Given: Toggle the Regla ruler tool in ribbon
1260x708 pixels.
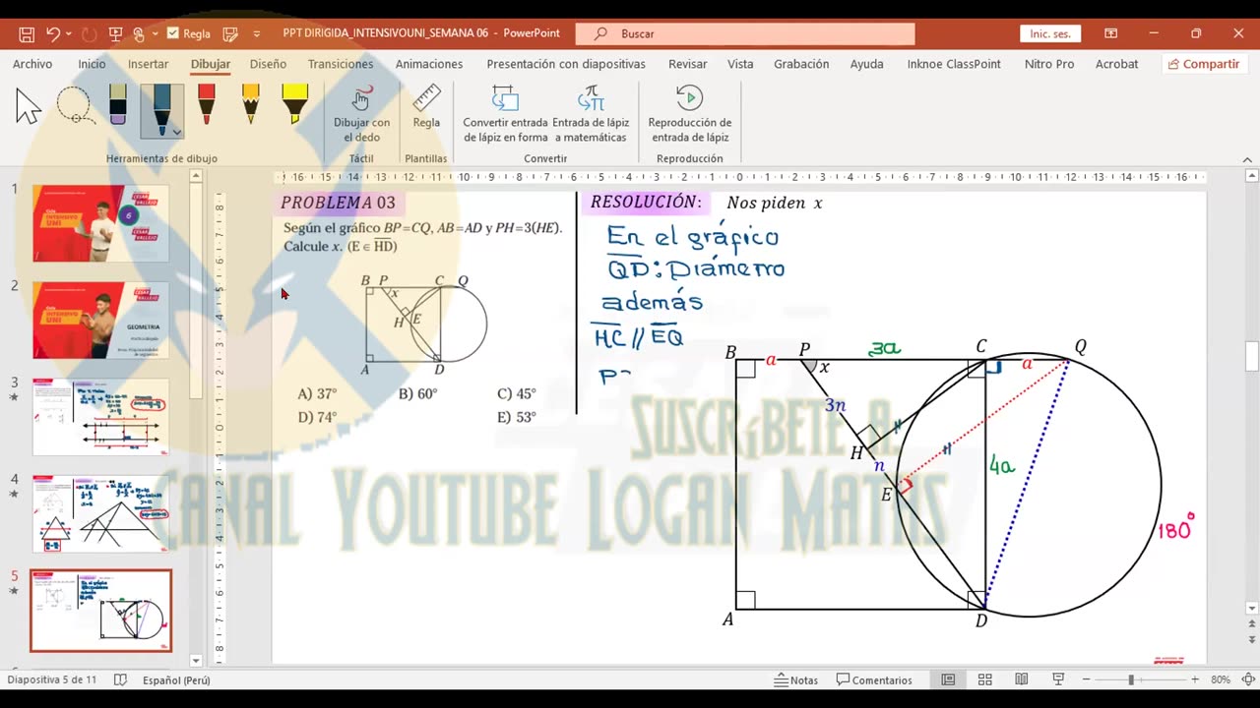Looking at the screenshot, I should [x=426, y=107].
